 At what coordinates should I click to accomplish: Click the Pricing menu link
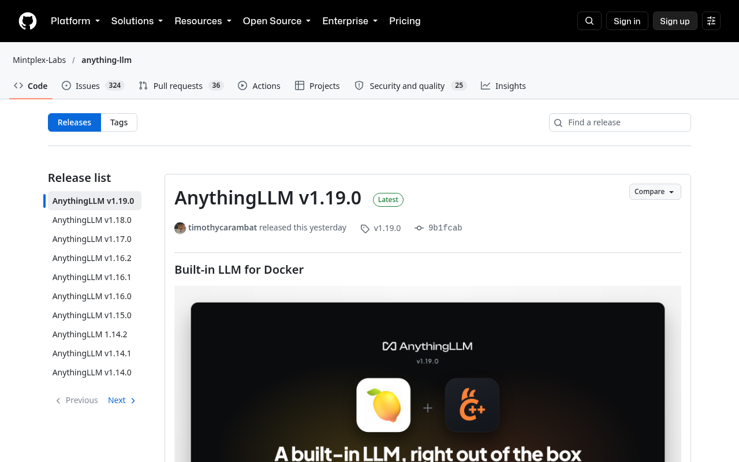[405, 21]
